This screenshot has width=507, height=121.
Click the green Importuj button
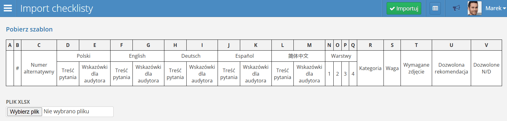tap(404, 8)
